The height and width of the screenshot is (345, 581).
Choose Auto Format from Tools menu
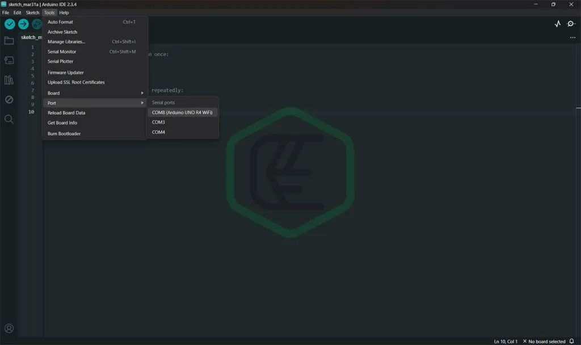click(x=95, y=22)
